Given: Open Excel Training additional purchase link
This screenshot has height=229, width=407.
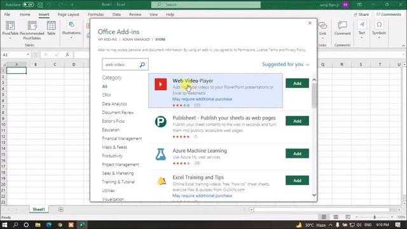Looking at the screenshot, I should [x=202, y=196].
